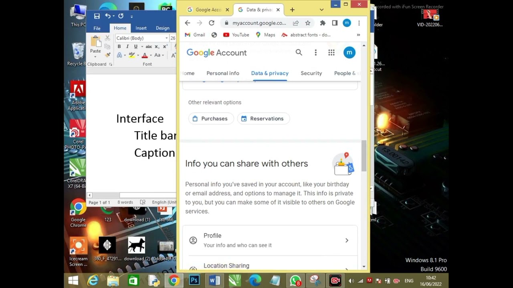The width and height of the screenshot is (513, 288).
Task: Click the Paste button in Word
Action: pos(95,44)
